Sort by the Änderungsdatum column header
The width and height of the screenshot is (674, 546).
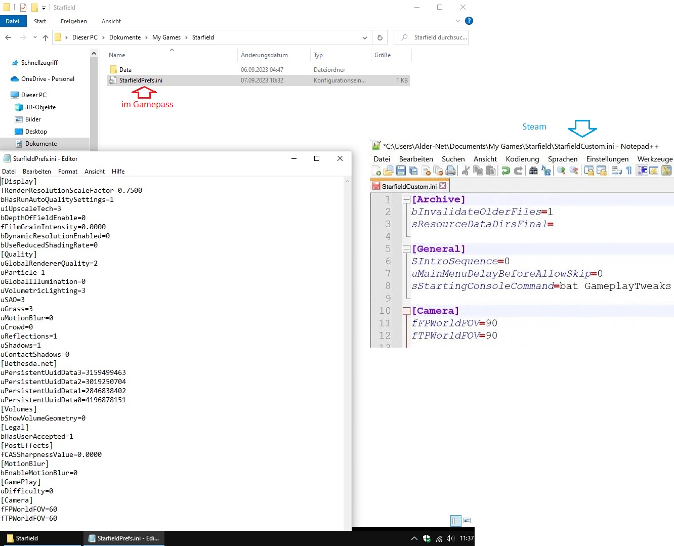pos(273,55)
